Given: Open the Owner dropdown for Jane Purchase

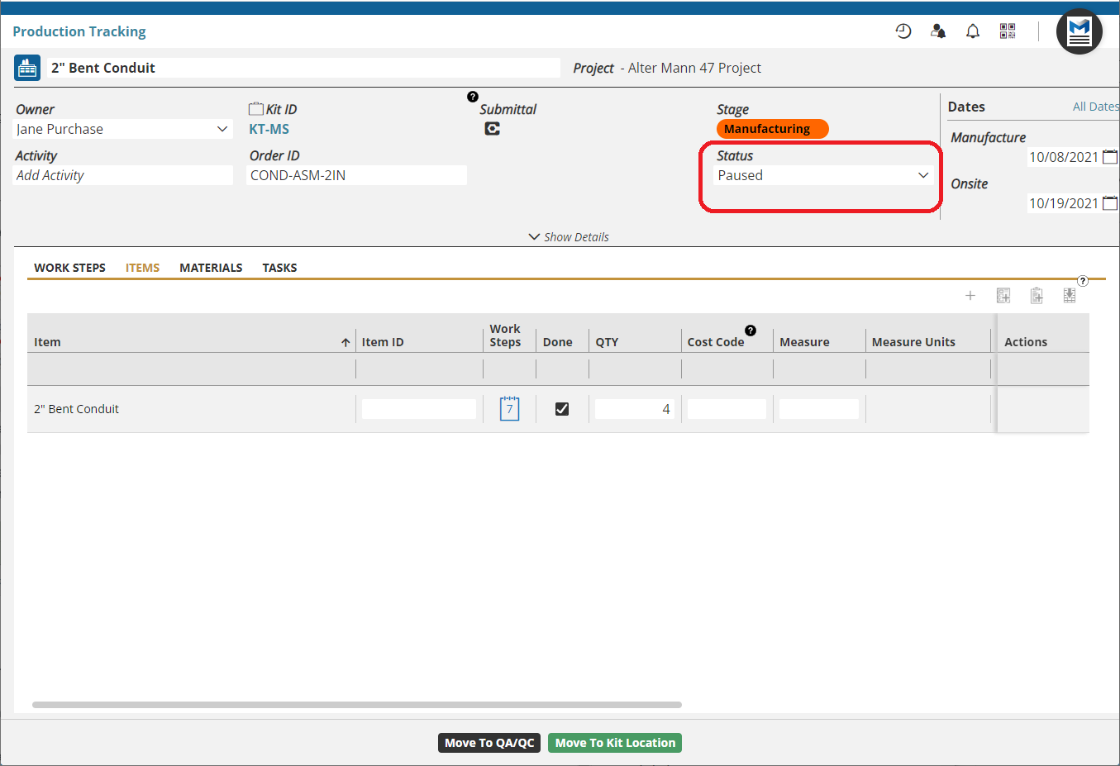Looking at the screenshot, I should click(122, 129).
